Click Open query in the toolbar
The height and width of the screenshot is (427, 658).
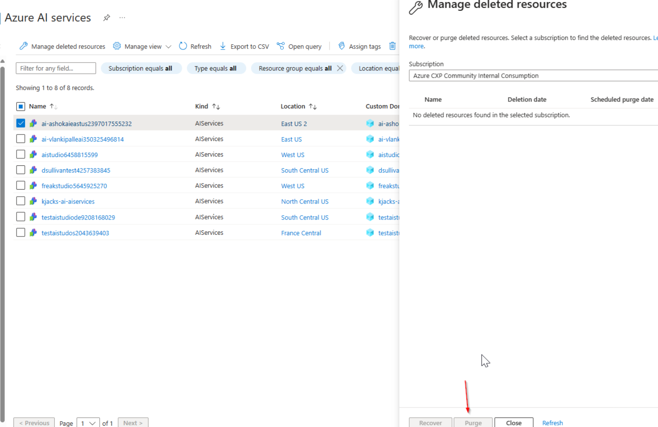pos(299,46)
